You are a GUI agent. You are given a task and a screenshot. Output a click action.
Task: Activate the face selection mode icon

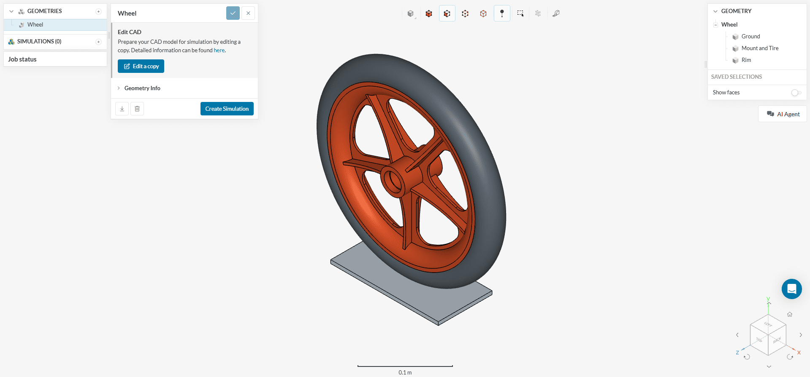tap(447, 13)
